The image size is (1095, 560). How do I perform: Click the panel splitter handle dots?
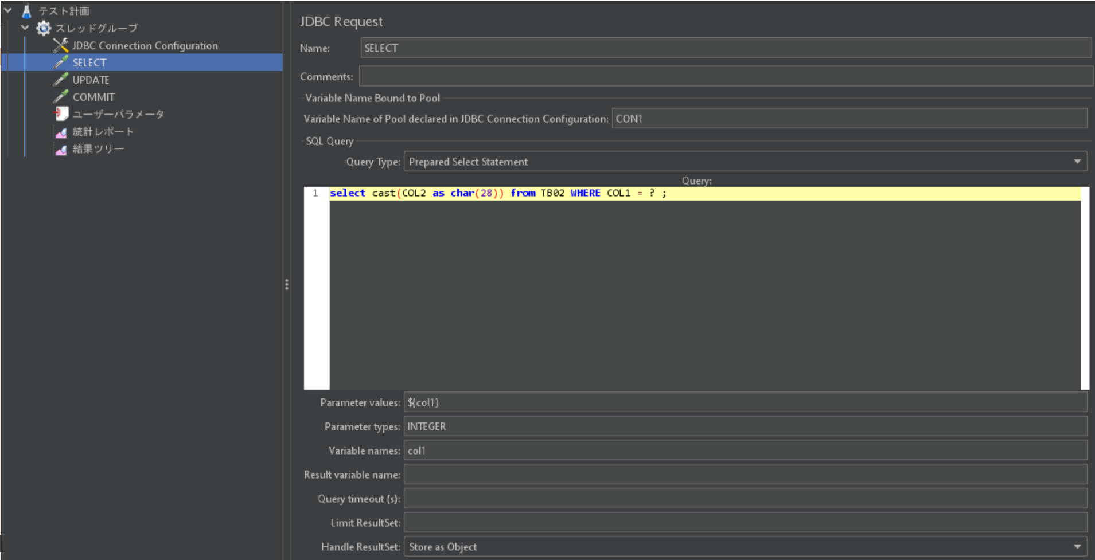coord(287,284)
